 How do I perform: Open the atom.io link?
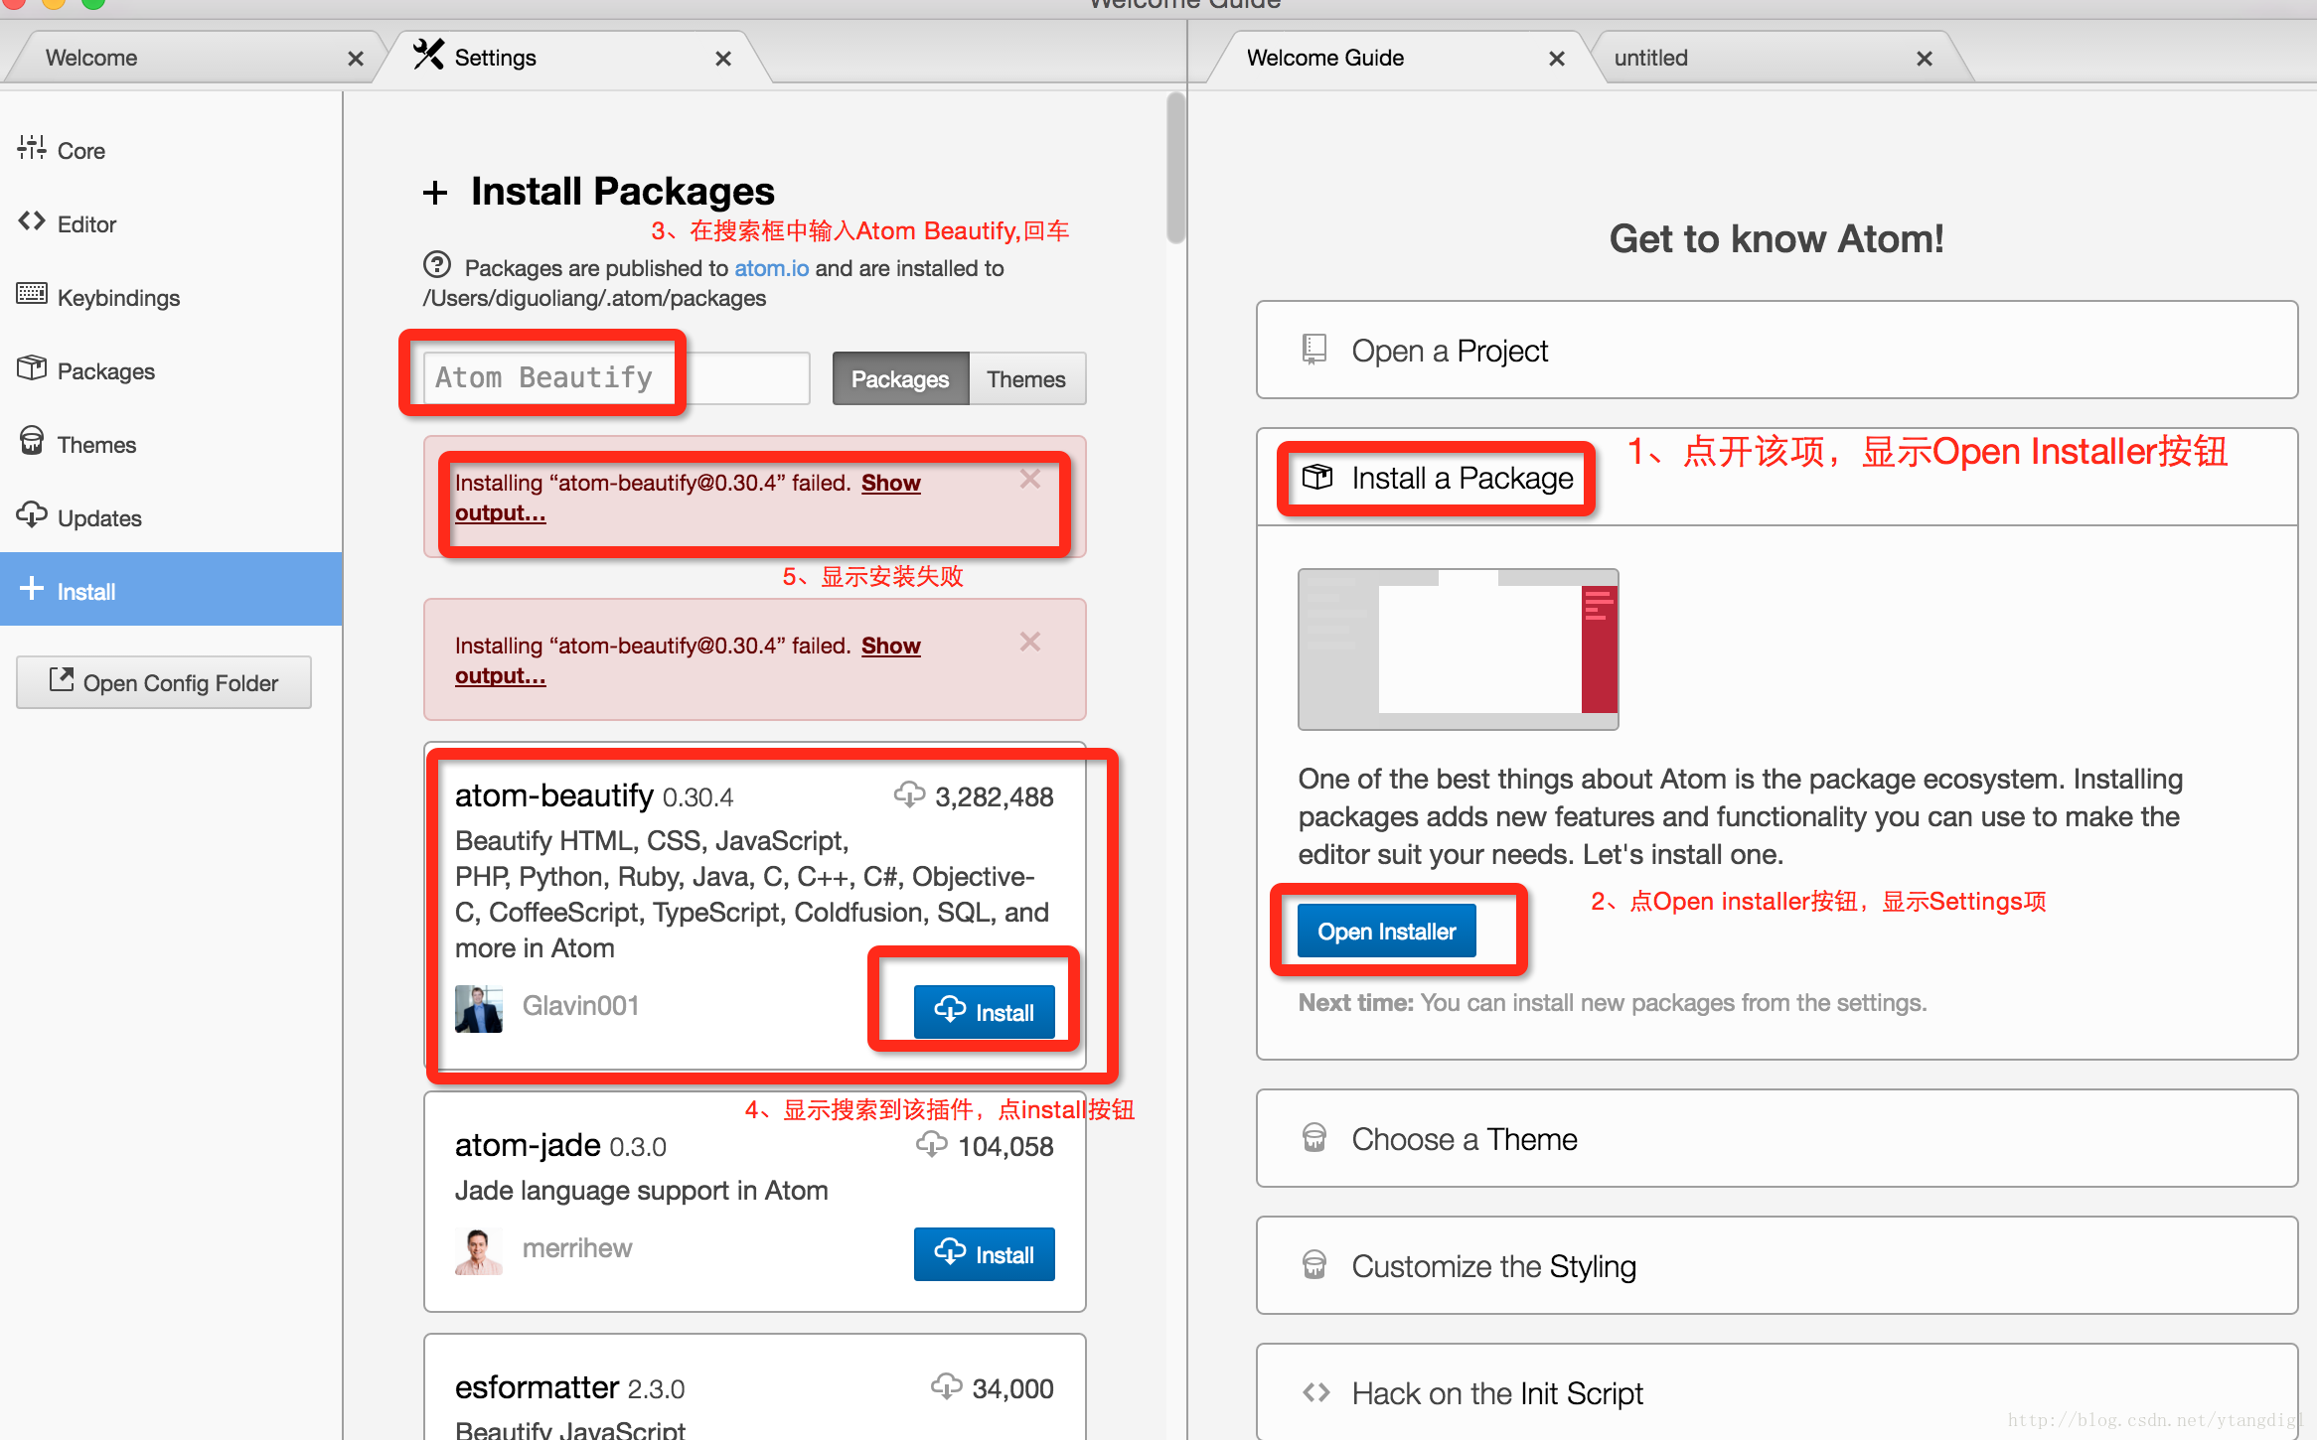tap(771, 268)
